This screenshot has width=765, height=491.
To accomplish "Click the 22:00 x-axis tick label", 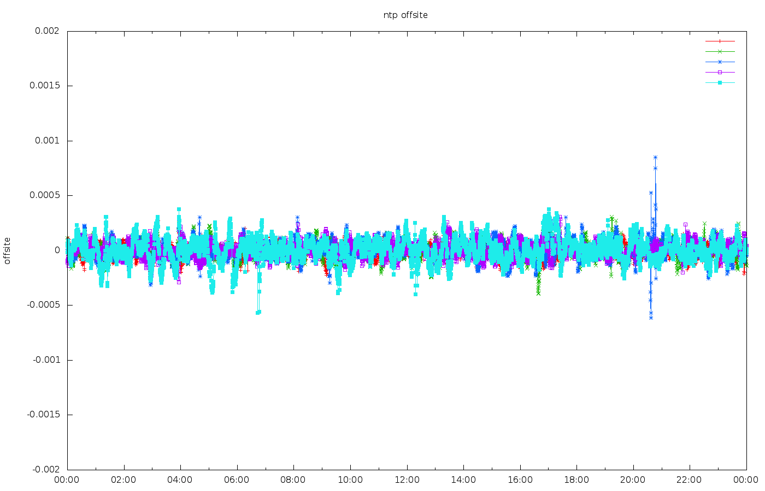I will pos(690,480).
